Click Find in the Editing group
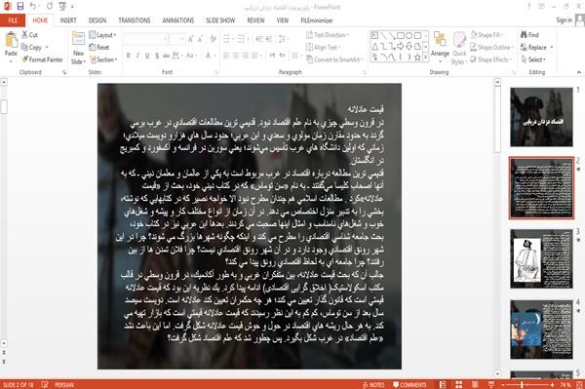 tap(529, 35)
